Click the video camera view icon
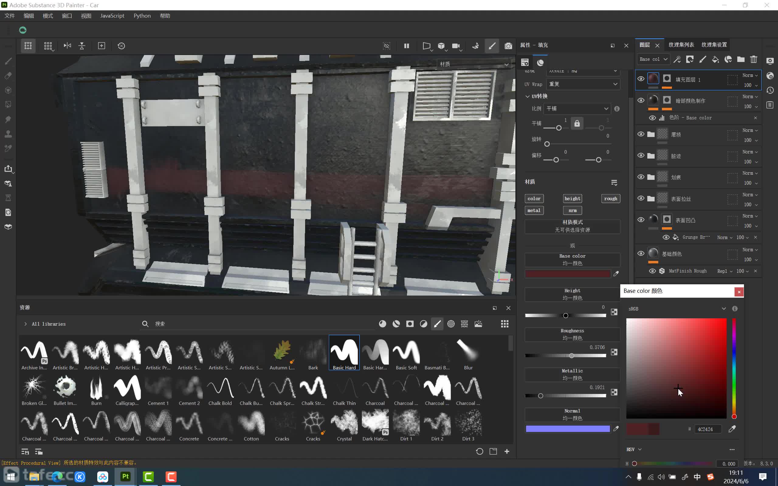The height and width of the screenshot is (486, 778). point(456,46)
